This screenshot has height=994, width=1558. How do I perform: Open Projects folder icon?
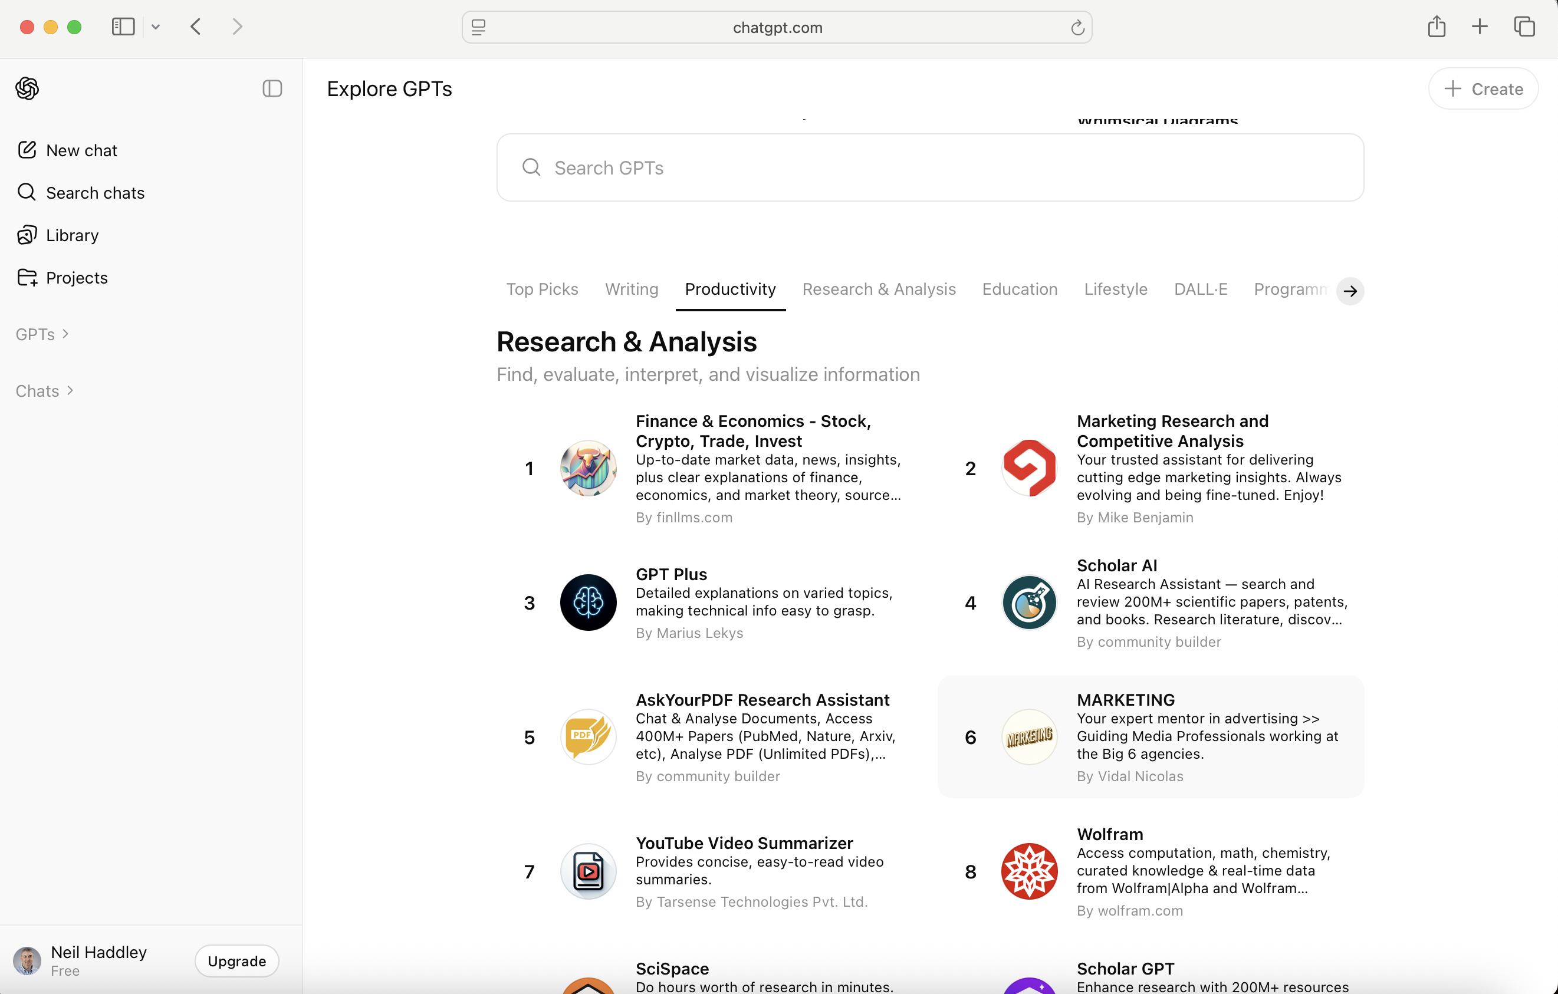(27, 278)
